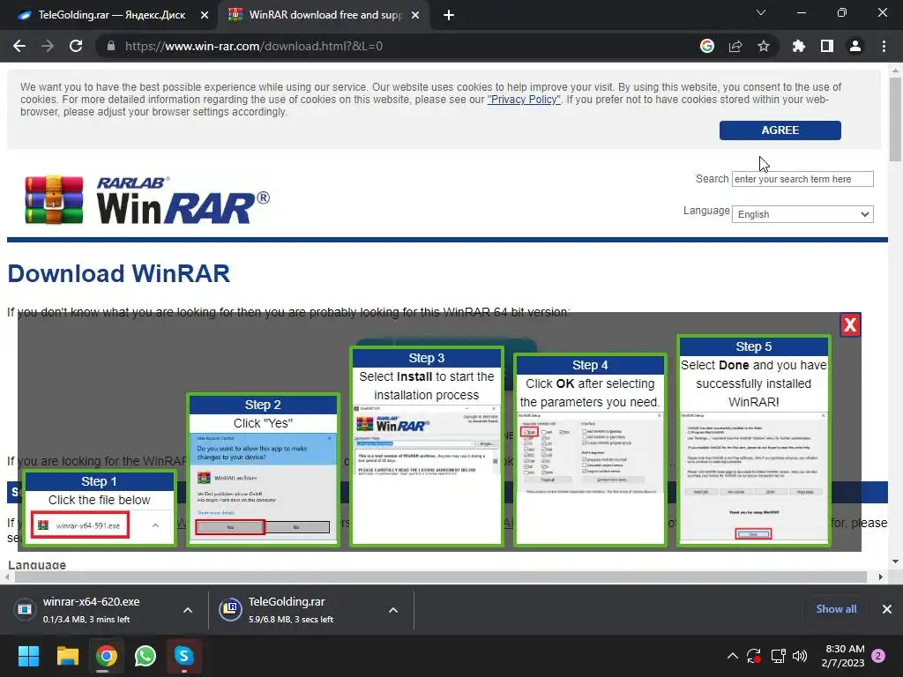Open the clock and calendar
The height and width of the screenshot is (677, 903).
[x=843, y=656]
